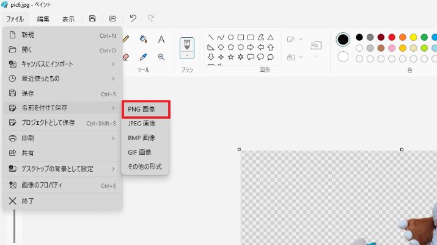The image size is (437, 245).
Task: Choose the four-point star shape
Action: [x=221, y=57]
